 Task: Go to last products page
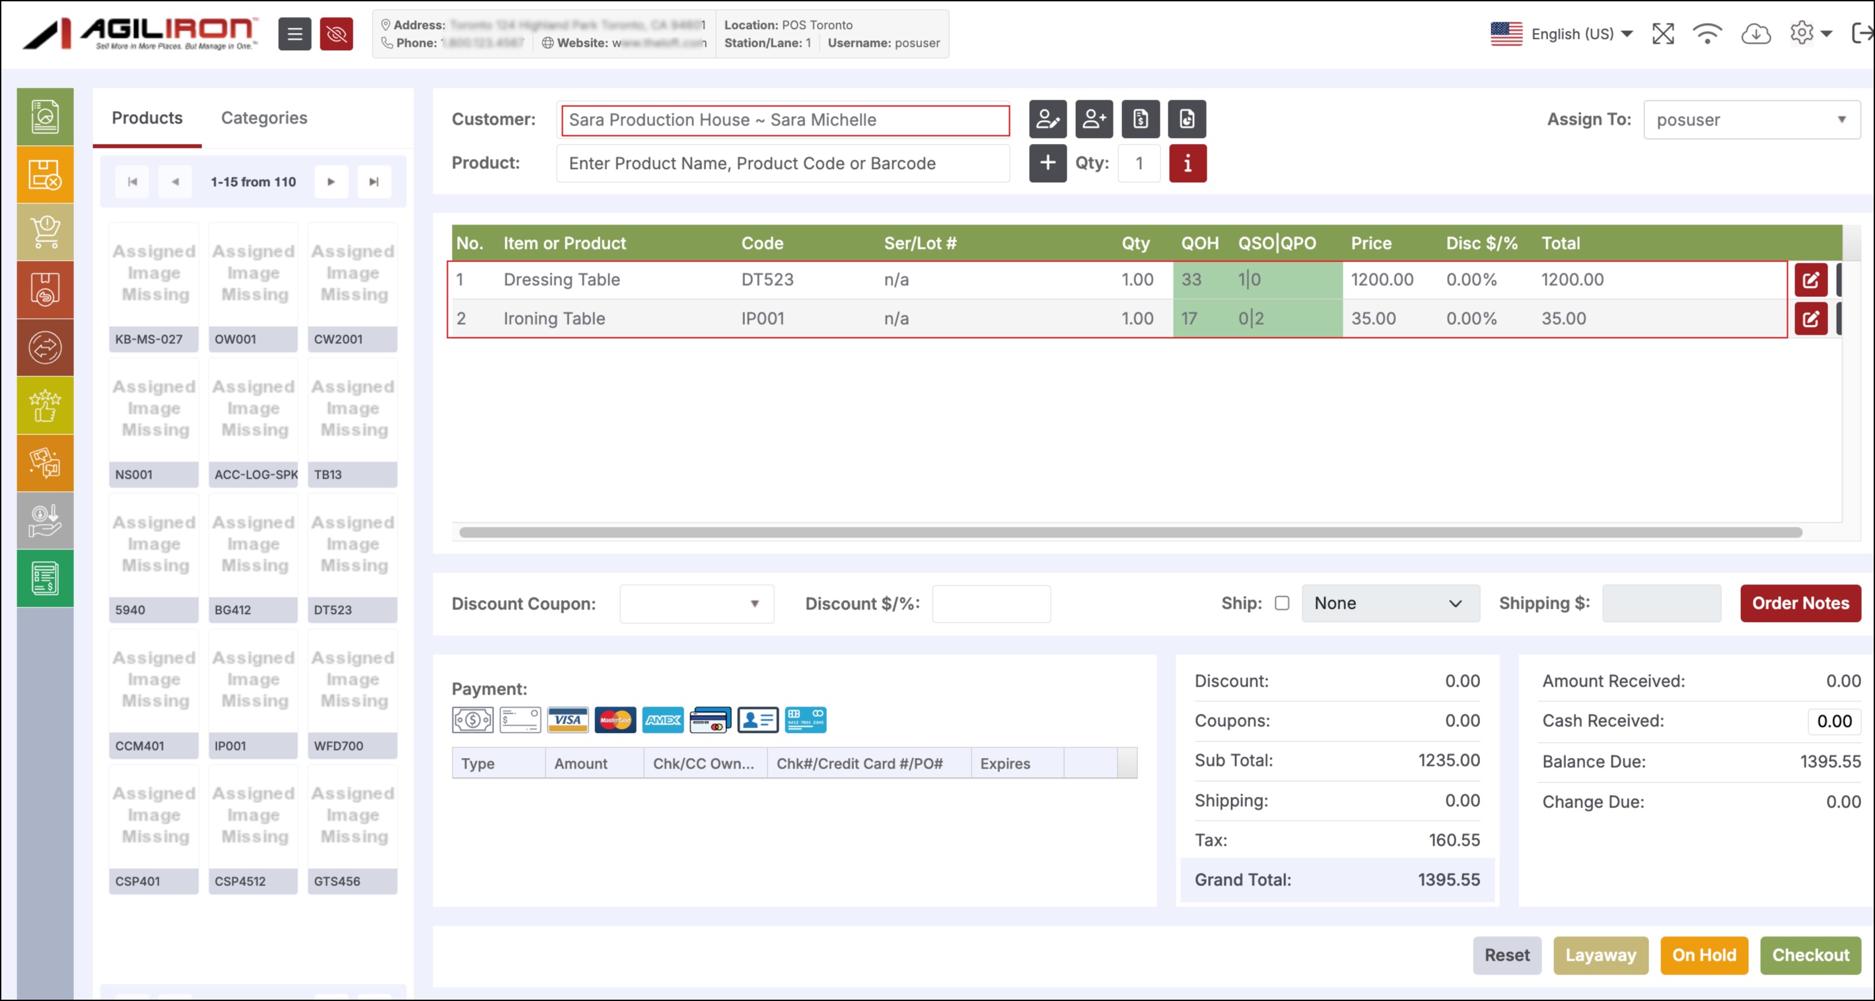pyautogui.click(x=374, y=182)
